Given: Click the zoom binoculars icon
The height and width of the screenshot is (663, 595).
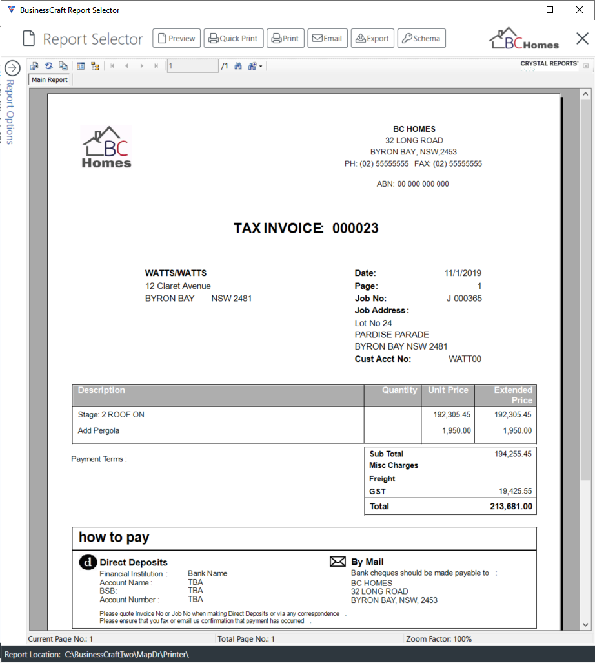Looking at the screenshot, I should click(252, 66).
